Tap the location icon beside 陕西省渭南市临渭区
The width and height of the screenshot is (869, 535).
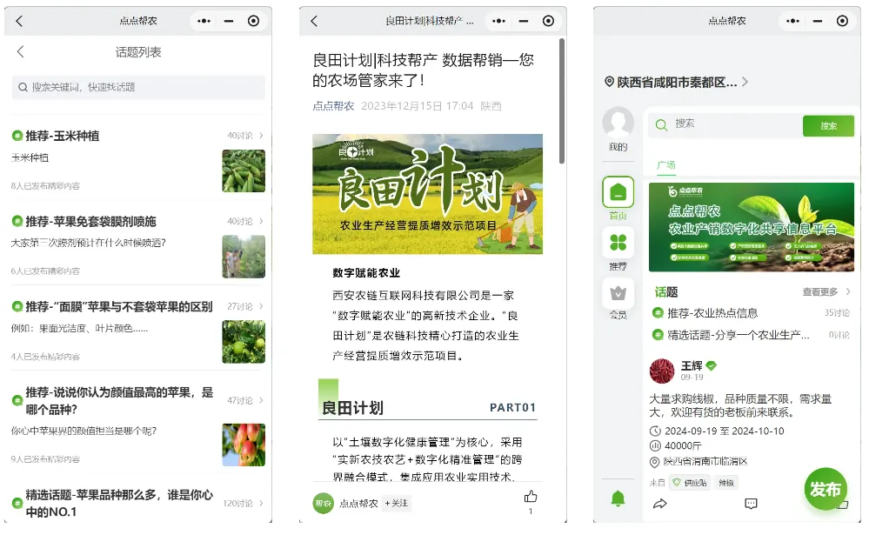pos(654,462)
